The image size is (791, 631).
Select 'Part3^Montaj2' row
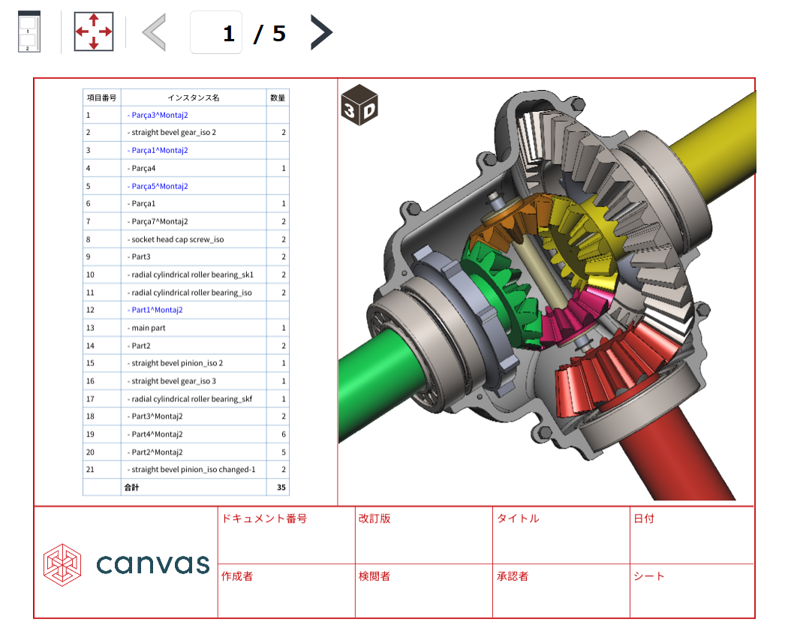pos(186,416)
